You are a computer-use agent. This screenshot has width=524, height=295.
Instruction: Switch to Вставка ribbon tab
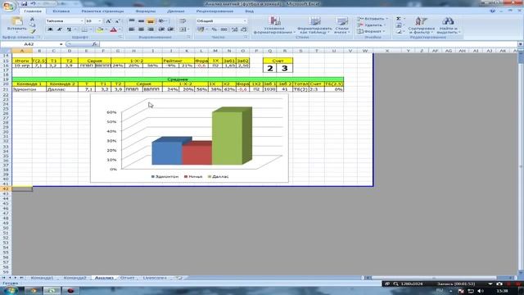[61, 11]
